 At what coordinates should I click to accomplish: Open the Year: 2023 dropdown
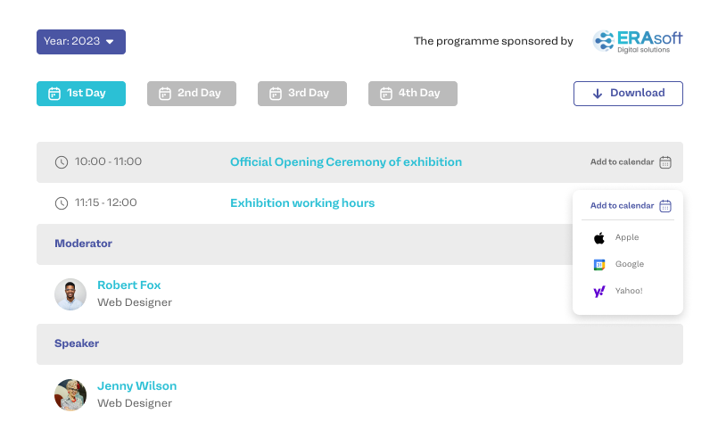coord(80,42)
